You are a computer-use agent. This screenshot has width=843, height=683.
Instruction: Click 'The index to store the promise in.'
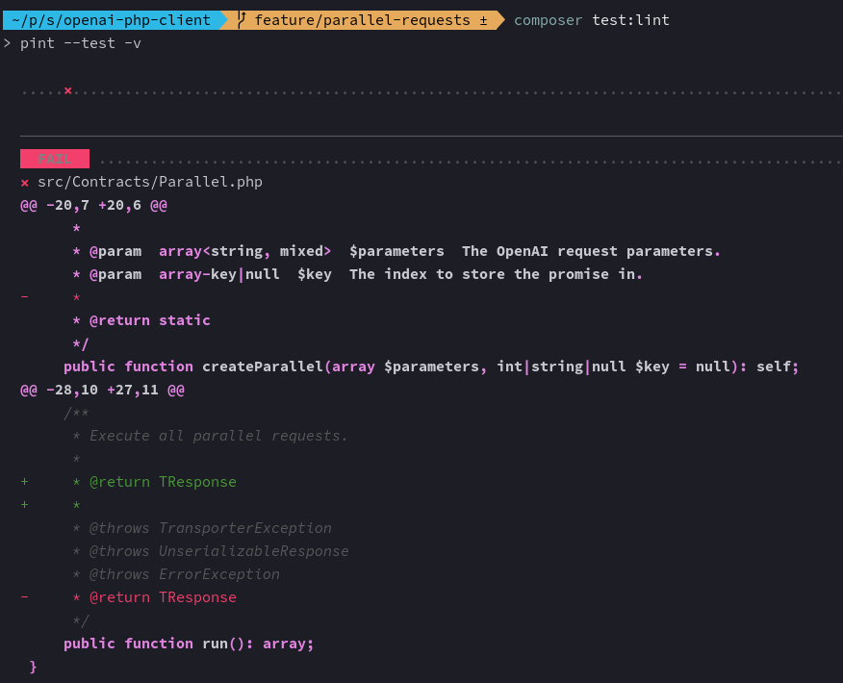pyautogui.click(x=496, y=274)
